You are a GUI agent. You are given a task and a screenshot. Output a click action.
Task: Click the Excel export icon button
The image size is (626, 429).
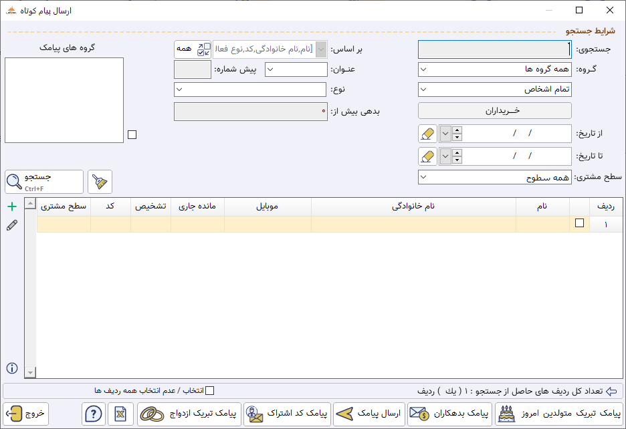(121, 414)
